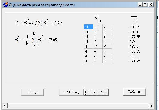
Task: Click the horizontal scrollbar left arrow
Action: click(5, 106)
